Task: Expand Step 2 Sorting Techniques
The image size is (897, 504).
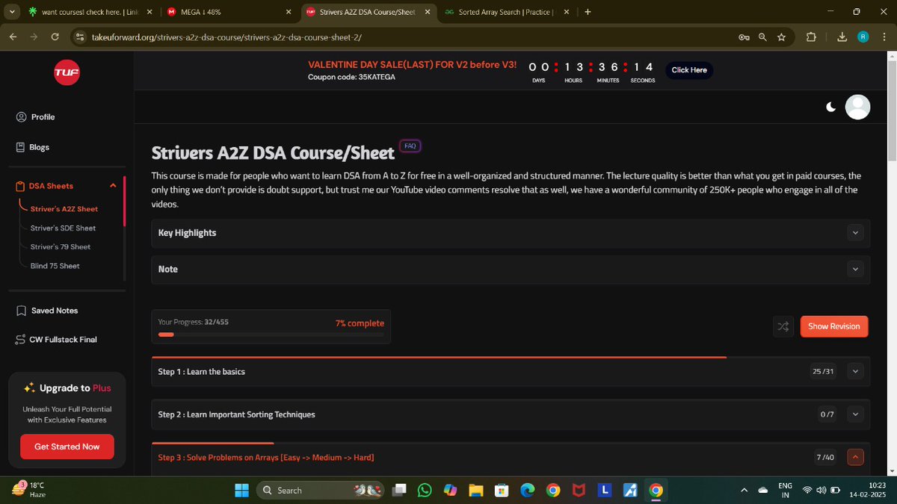Action: click(856, 414)
